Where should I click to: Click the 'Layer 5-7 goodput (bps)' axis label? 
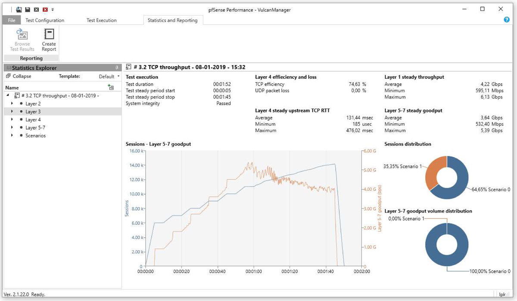[380, 209]
